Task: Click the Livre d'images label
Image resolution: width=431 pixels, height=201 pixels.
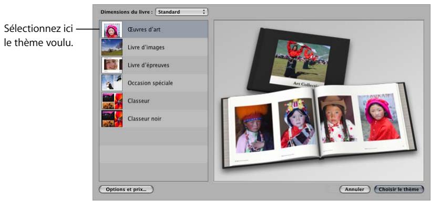Action: (x=146, y=48)
